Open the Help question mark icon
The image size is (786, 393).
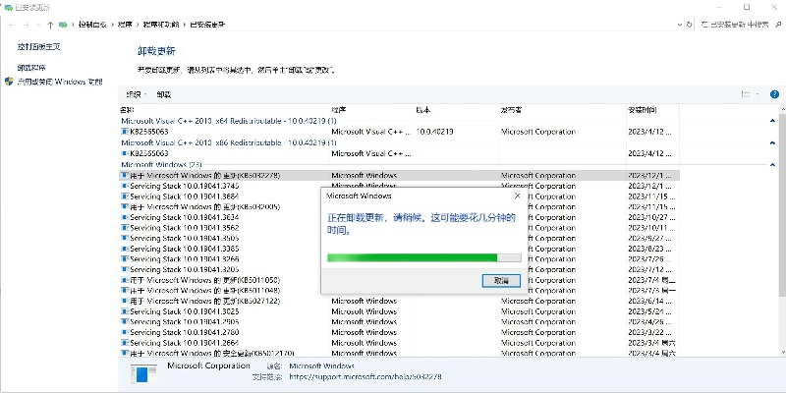pyautogui.click(x=774, y=94)
